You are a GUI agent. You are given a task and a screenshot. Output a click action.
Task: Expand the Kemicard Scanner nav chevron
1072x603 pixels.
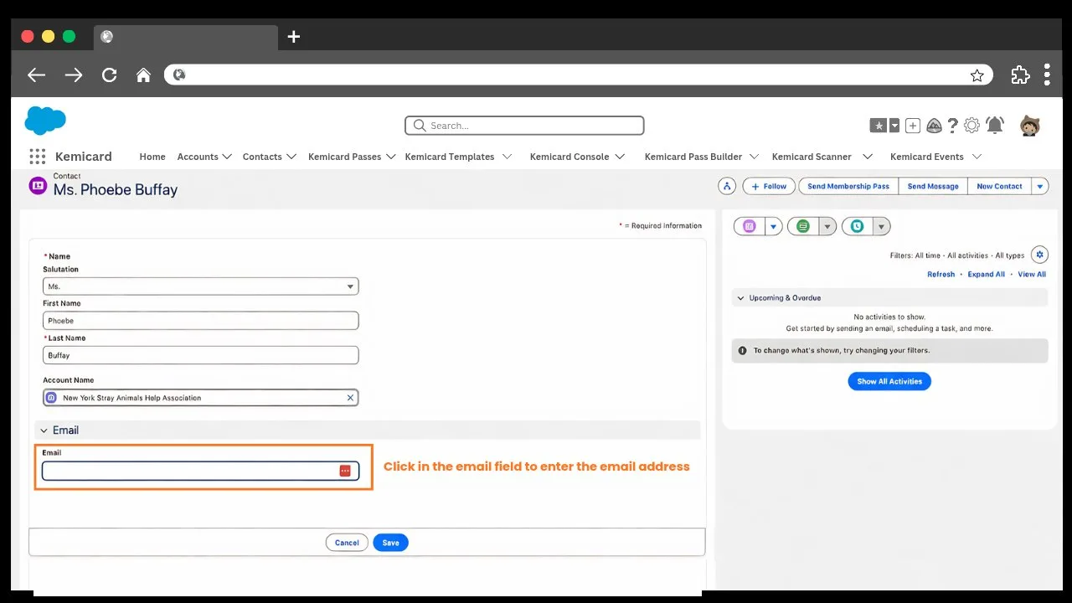[x=868, y=157]
